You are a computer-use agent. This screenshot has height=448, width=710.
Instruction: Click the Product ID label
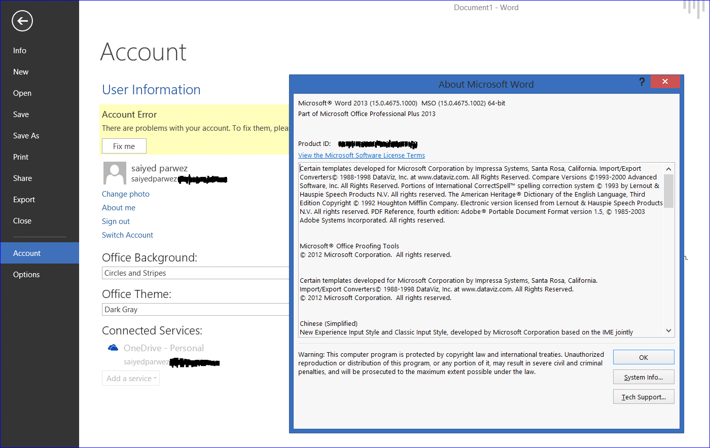click(314, 144)
